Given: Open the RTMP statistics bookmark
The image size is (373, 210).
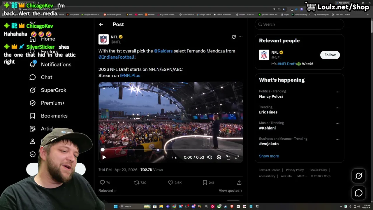Looking at the screenshot, I should pyautogui.click(x=186, y=15).
